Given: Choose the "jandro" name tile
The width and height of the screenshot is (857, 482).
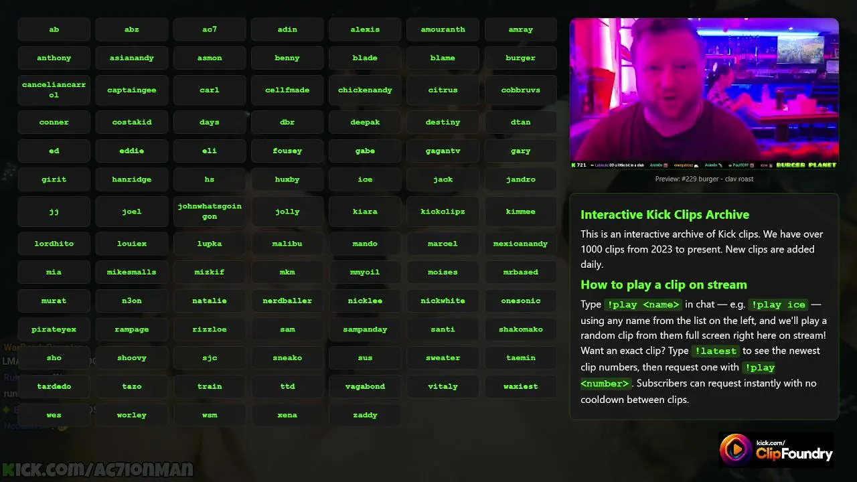Looking at the screenshot, I should point(521,179).
